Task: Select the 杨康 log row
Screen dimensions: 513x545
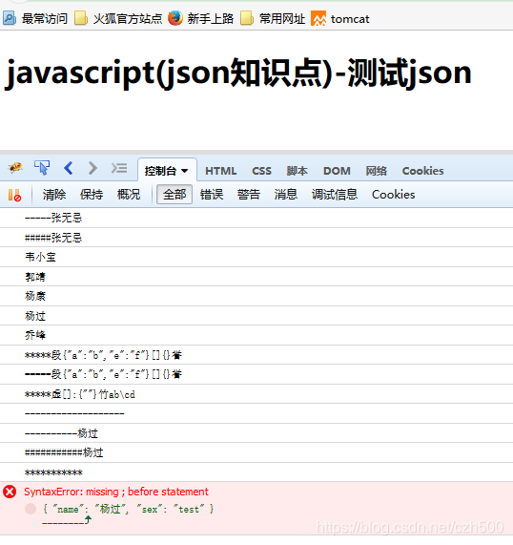Action: pyautogui.click(x=256, y=296)
